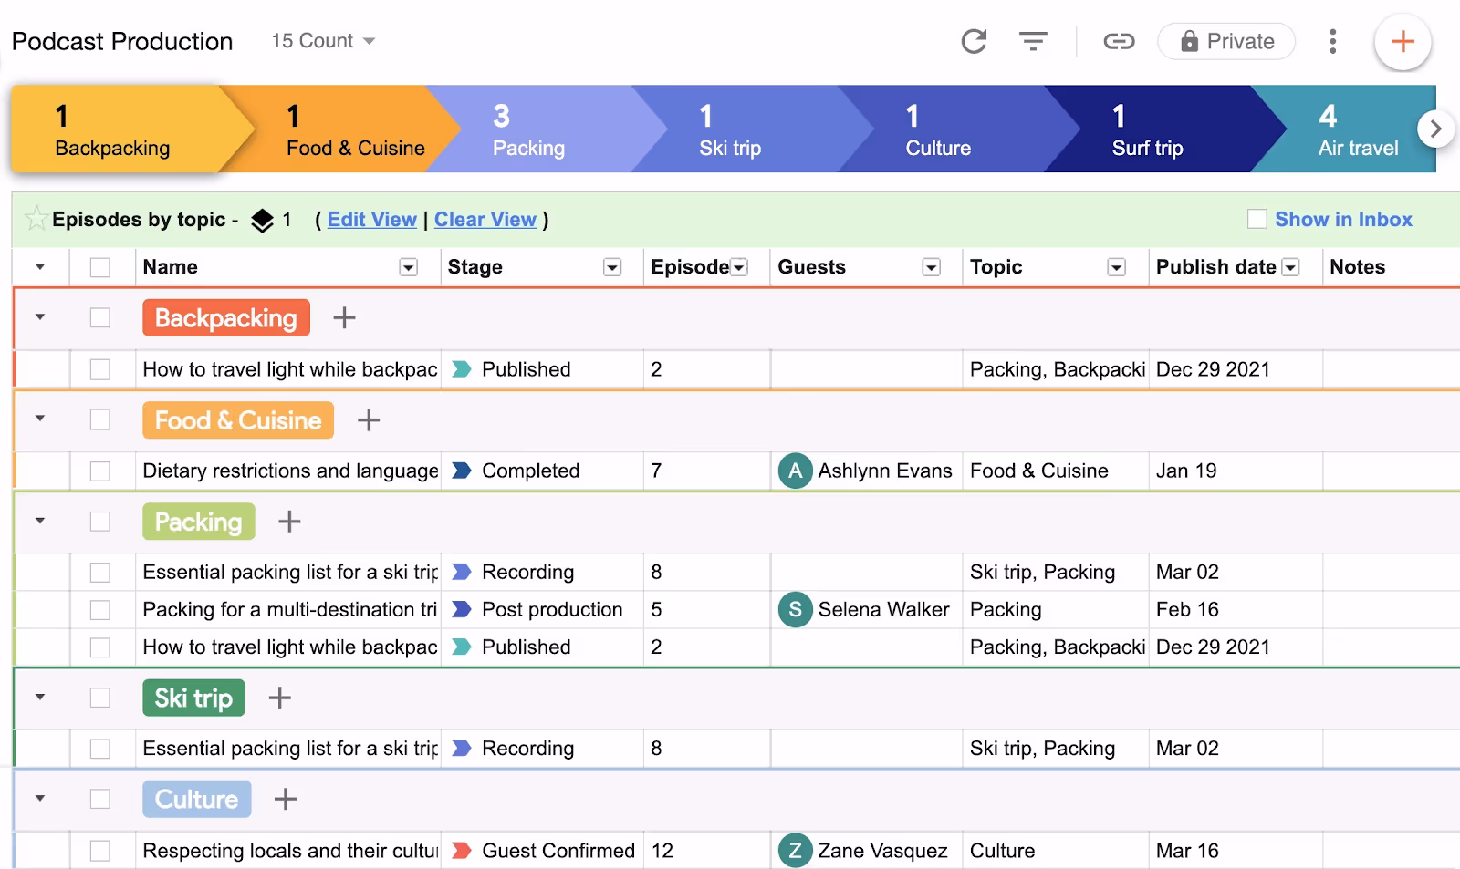Click the Edit View link
1460x869 pixels.
tap(371, 220)
